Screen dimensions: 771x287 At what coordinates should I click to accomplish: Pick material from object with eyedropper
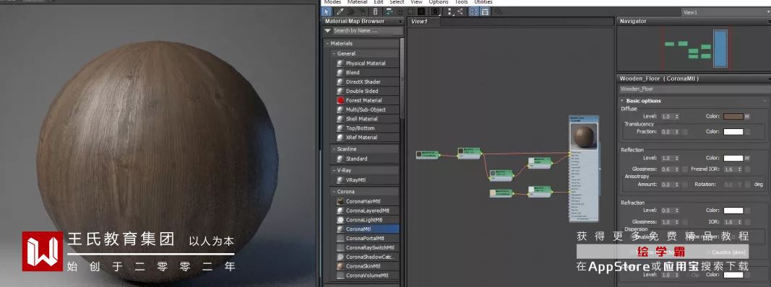click(340, 12)
